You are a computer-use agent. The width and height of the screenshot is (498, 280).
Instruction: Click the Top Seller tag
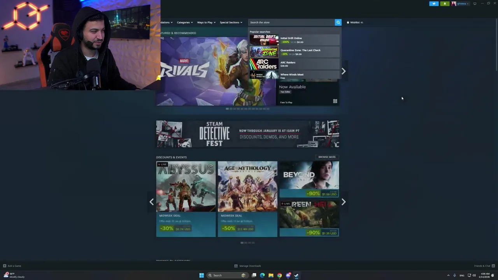pyautogui.click(x=285, y=92)
